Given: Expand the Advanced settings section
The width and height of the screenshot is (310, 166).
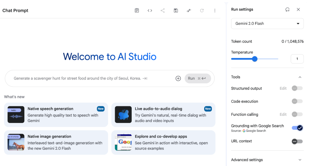Looking at the screenshot, I should [267, 160].
